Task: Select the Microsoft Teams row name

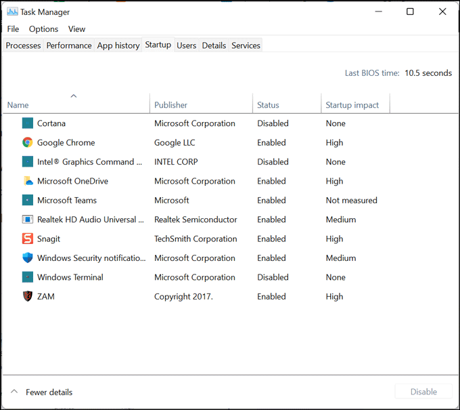Action: click(67, 200)
